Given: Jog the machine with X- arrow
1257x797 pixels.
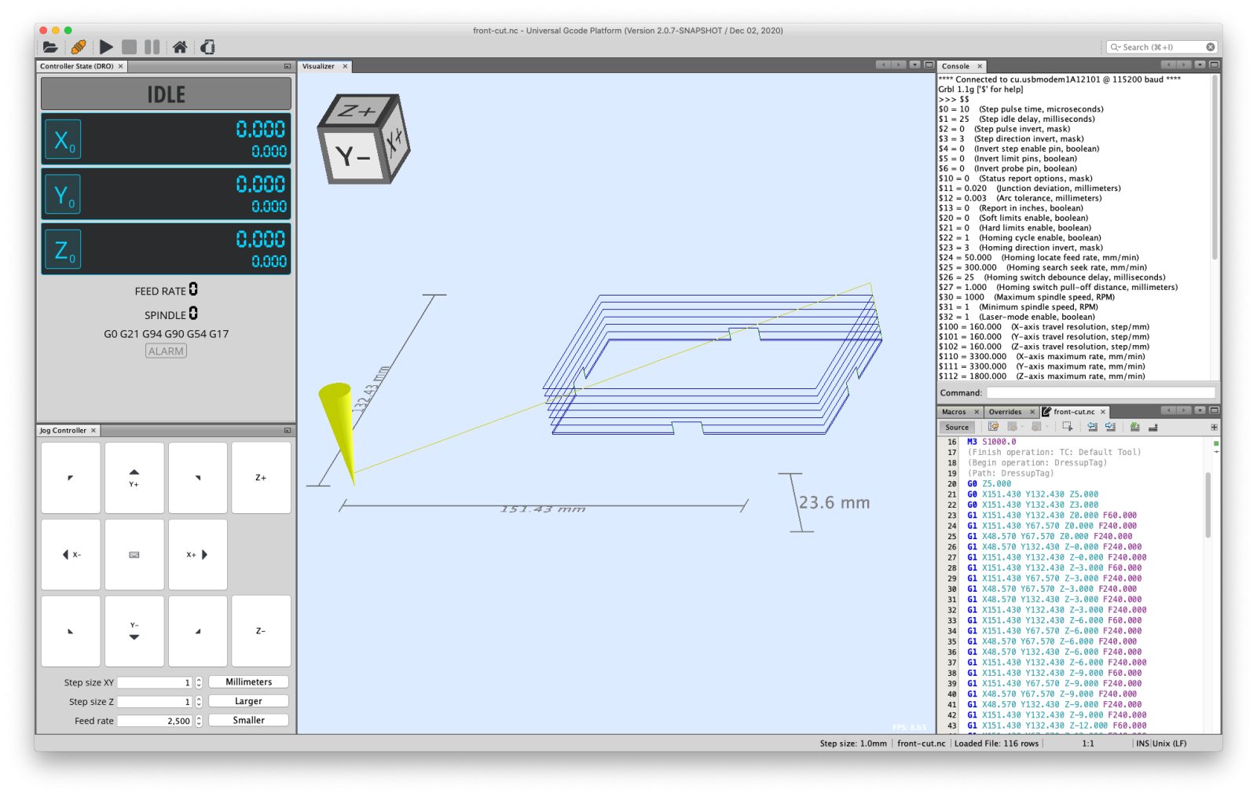Looking at the screenshot, I should pos(71,555).
